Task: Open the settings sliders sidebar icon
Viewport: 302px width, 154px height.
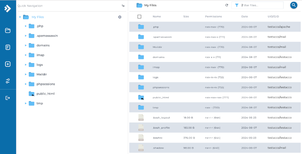Action: pos(8,81)
